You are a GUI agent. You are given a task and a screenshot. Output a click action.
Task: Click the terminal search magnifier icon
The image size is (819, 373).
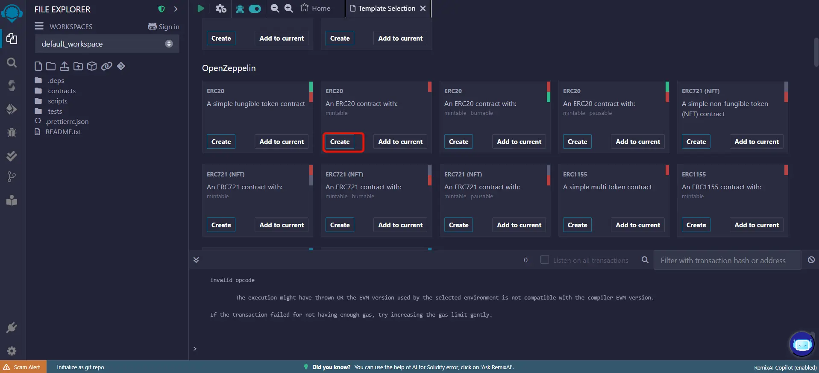(645, 260)
